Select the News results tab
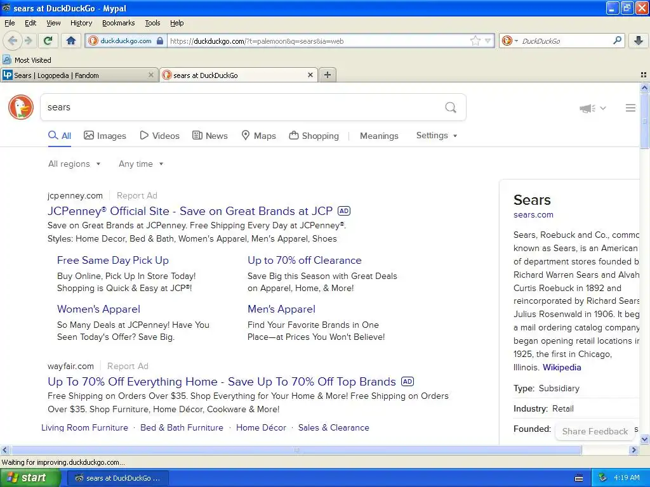The width and height of the screenshot is (650, 487). tap(209, 136)
